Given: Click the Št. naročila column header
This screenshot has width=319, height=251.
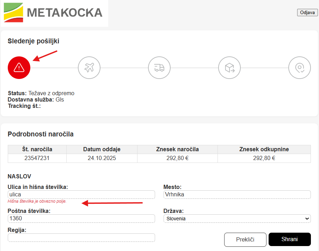Looking at the screenshot, I should click(37, 149).
